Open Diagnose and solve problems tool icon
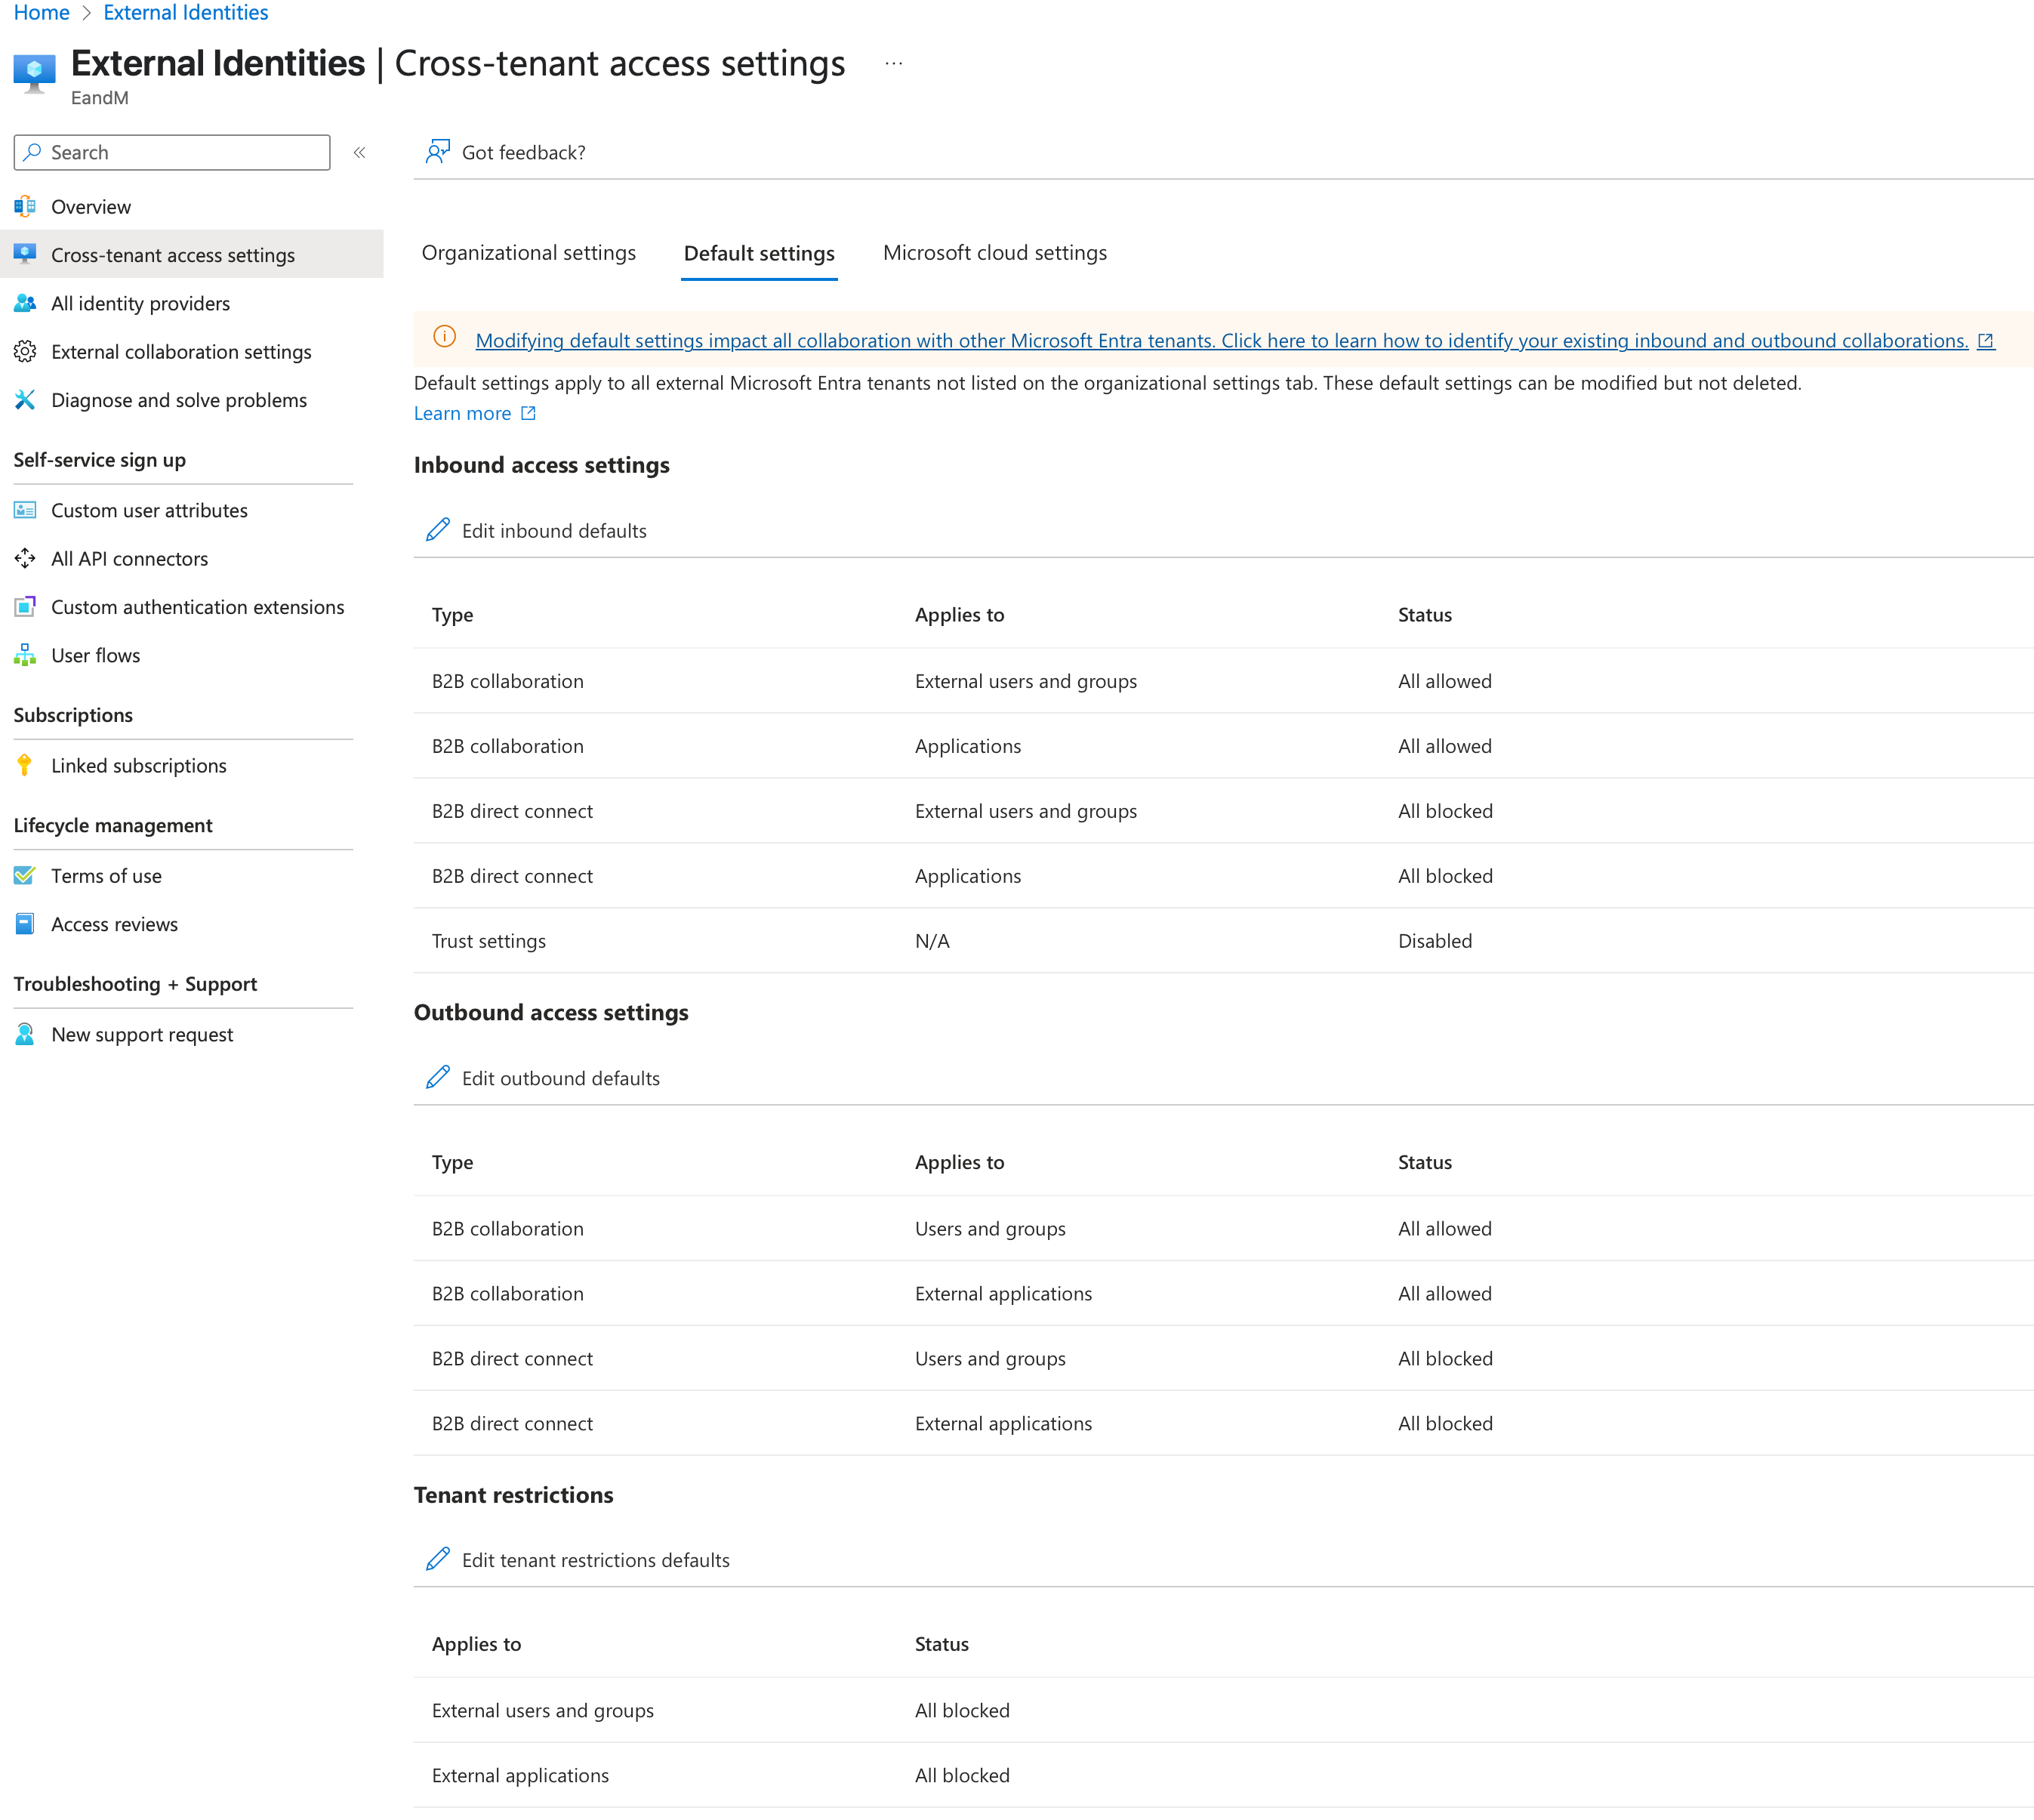Viewport: 2034px width, 1820px height. coord(25,400)
